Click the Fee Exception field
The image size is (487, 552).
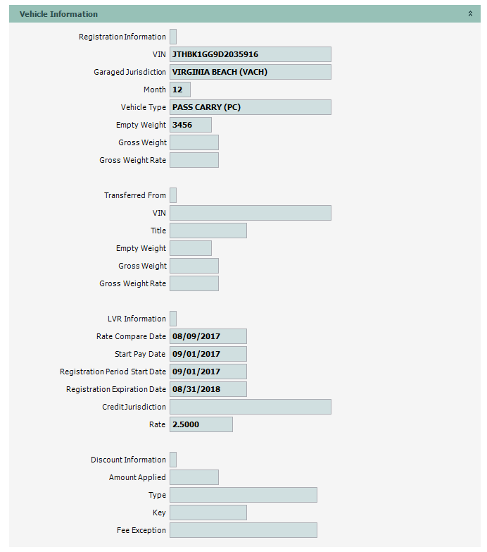click(x=243, y=530)
